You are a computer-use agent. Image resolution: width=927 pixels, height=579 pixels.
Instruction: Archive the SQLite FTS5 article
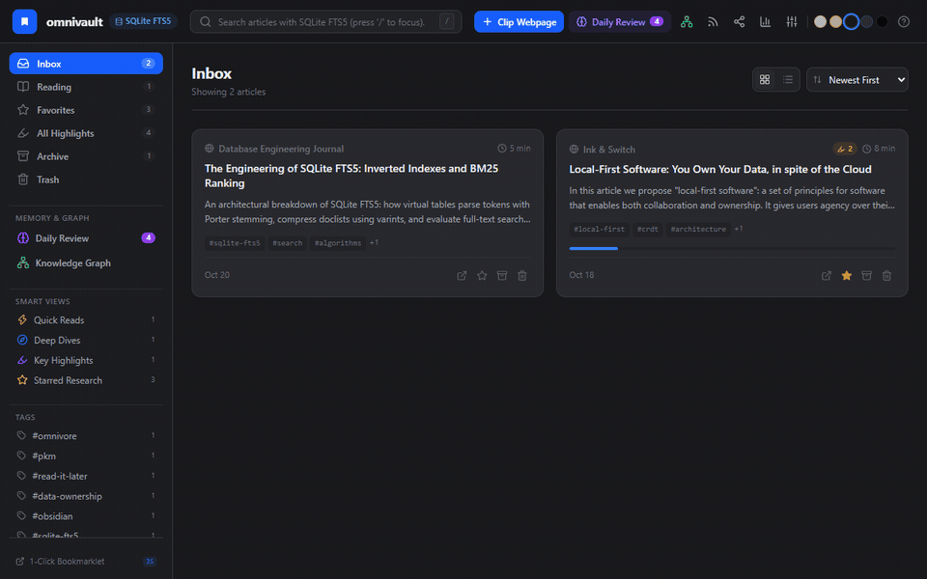[502, 275]
